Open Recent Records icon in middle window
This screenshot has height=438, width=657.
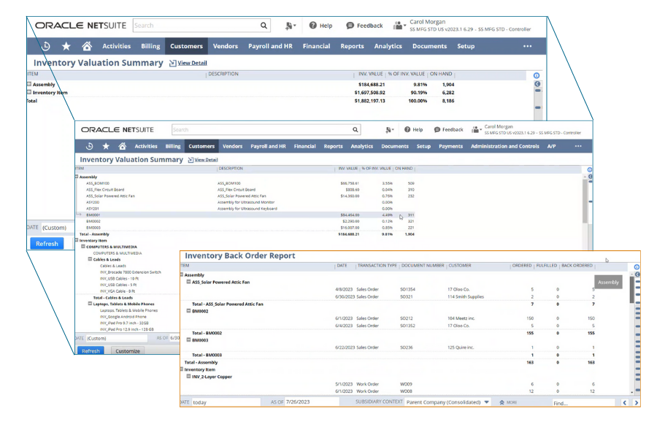coord(89,146)
